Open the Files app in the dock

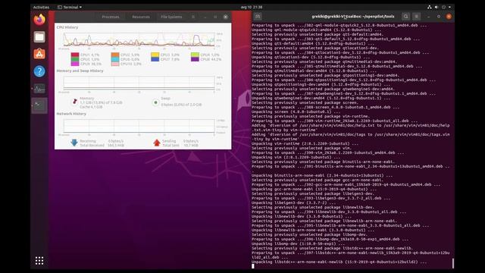(39, 37)
